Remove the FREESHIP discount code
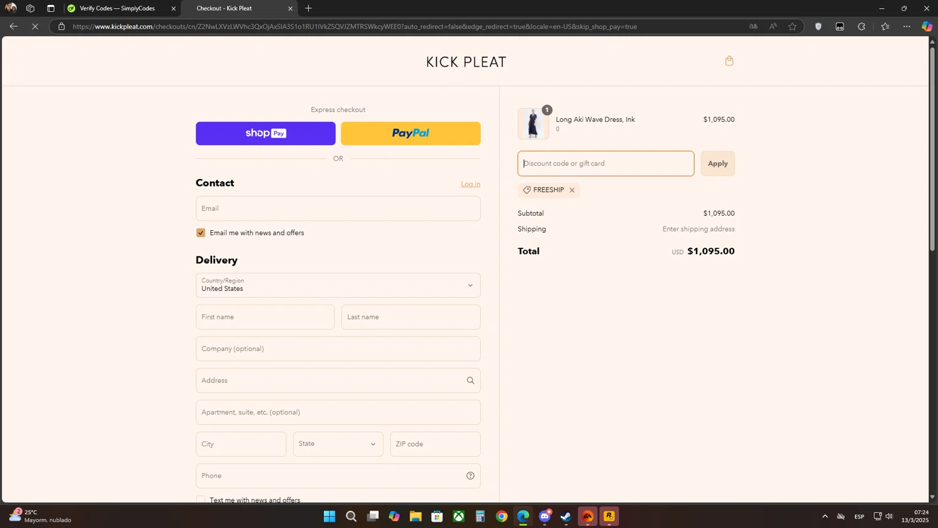 pos(572,190)
